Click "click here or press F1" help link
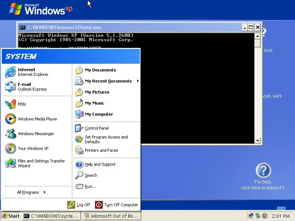 click(x=263, y=188)
